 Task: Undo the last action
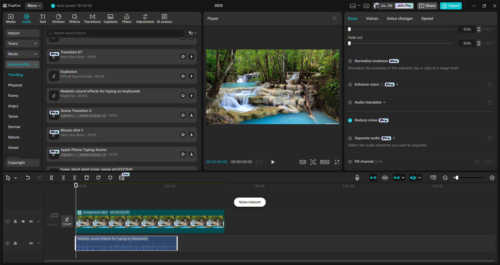pyautogui.click(x=28, y=178)
